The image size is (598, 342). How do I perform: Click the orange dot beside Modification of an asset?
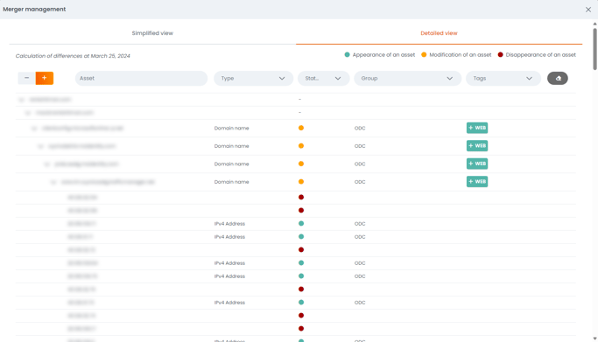tap(424, 55)
